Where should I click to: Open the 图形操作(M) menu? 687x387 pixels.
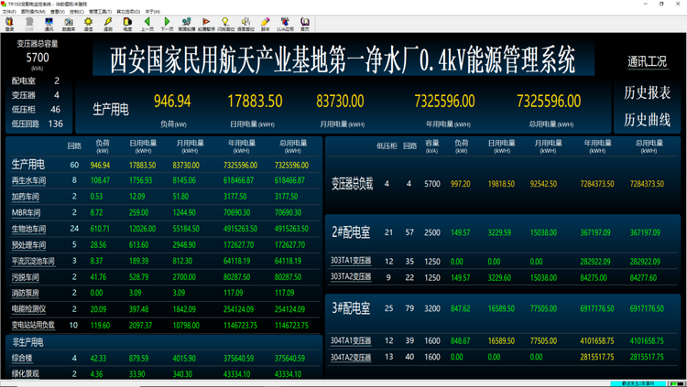click(x=33, y=11)
